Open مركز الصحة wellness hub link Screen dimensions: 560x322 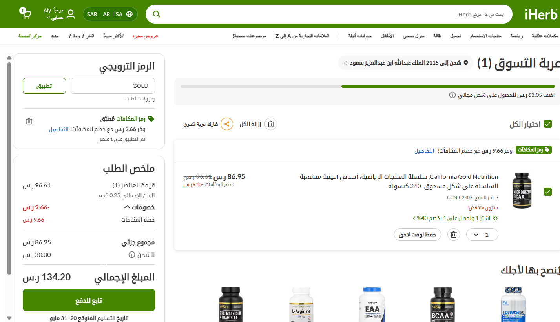click(x=30, y=36)
